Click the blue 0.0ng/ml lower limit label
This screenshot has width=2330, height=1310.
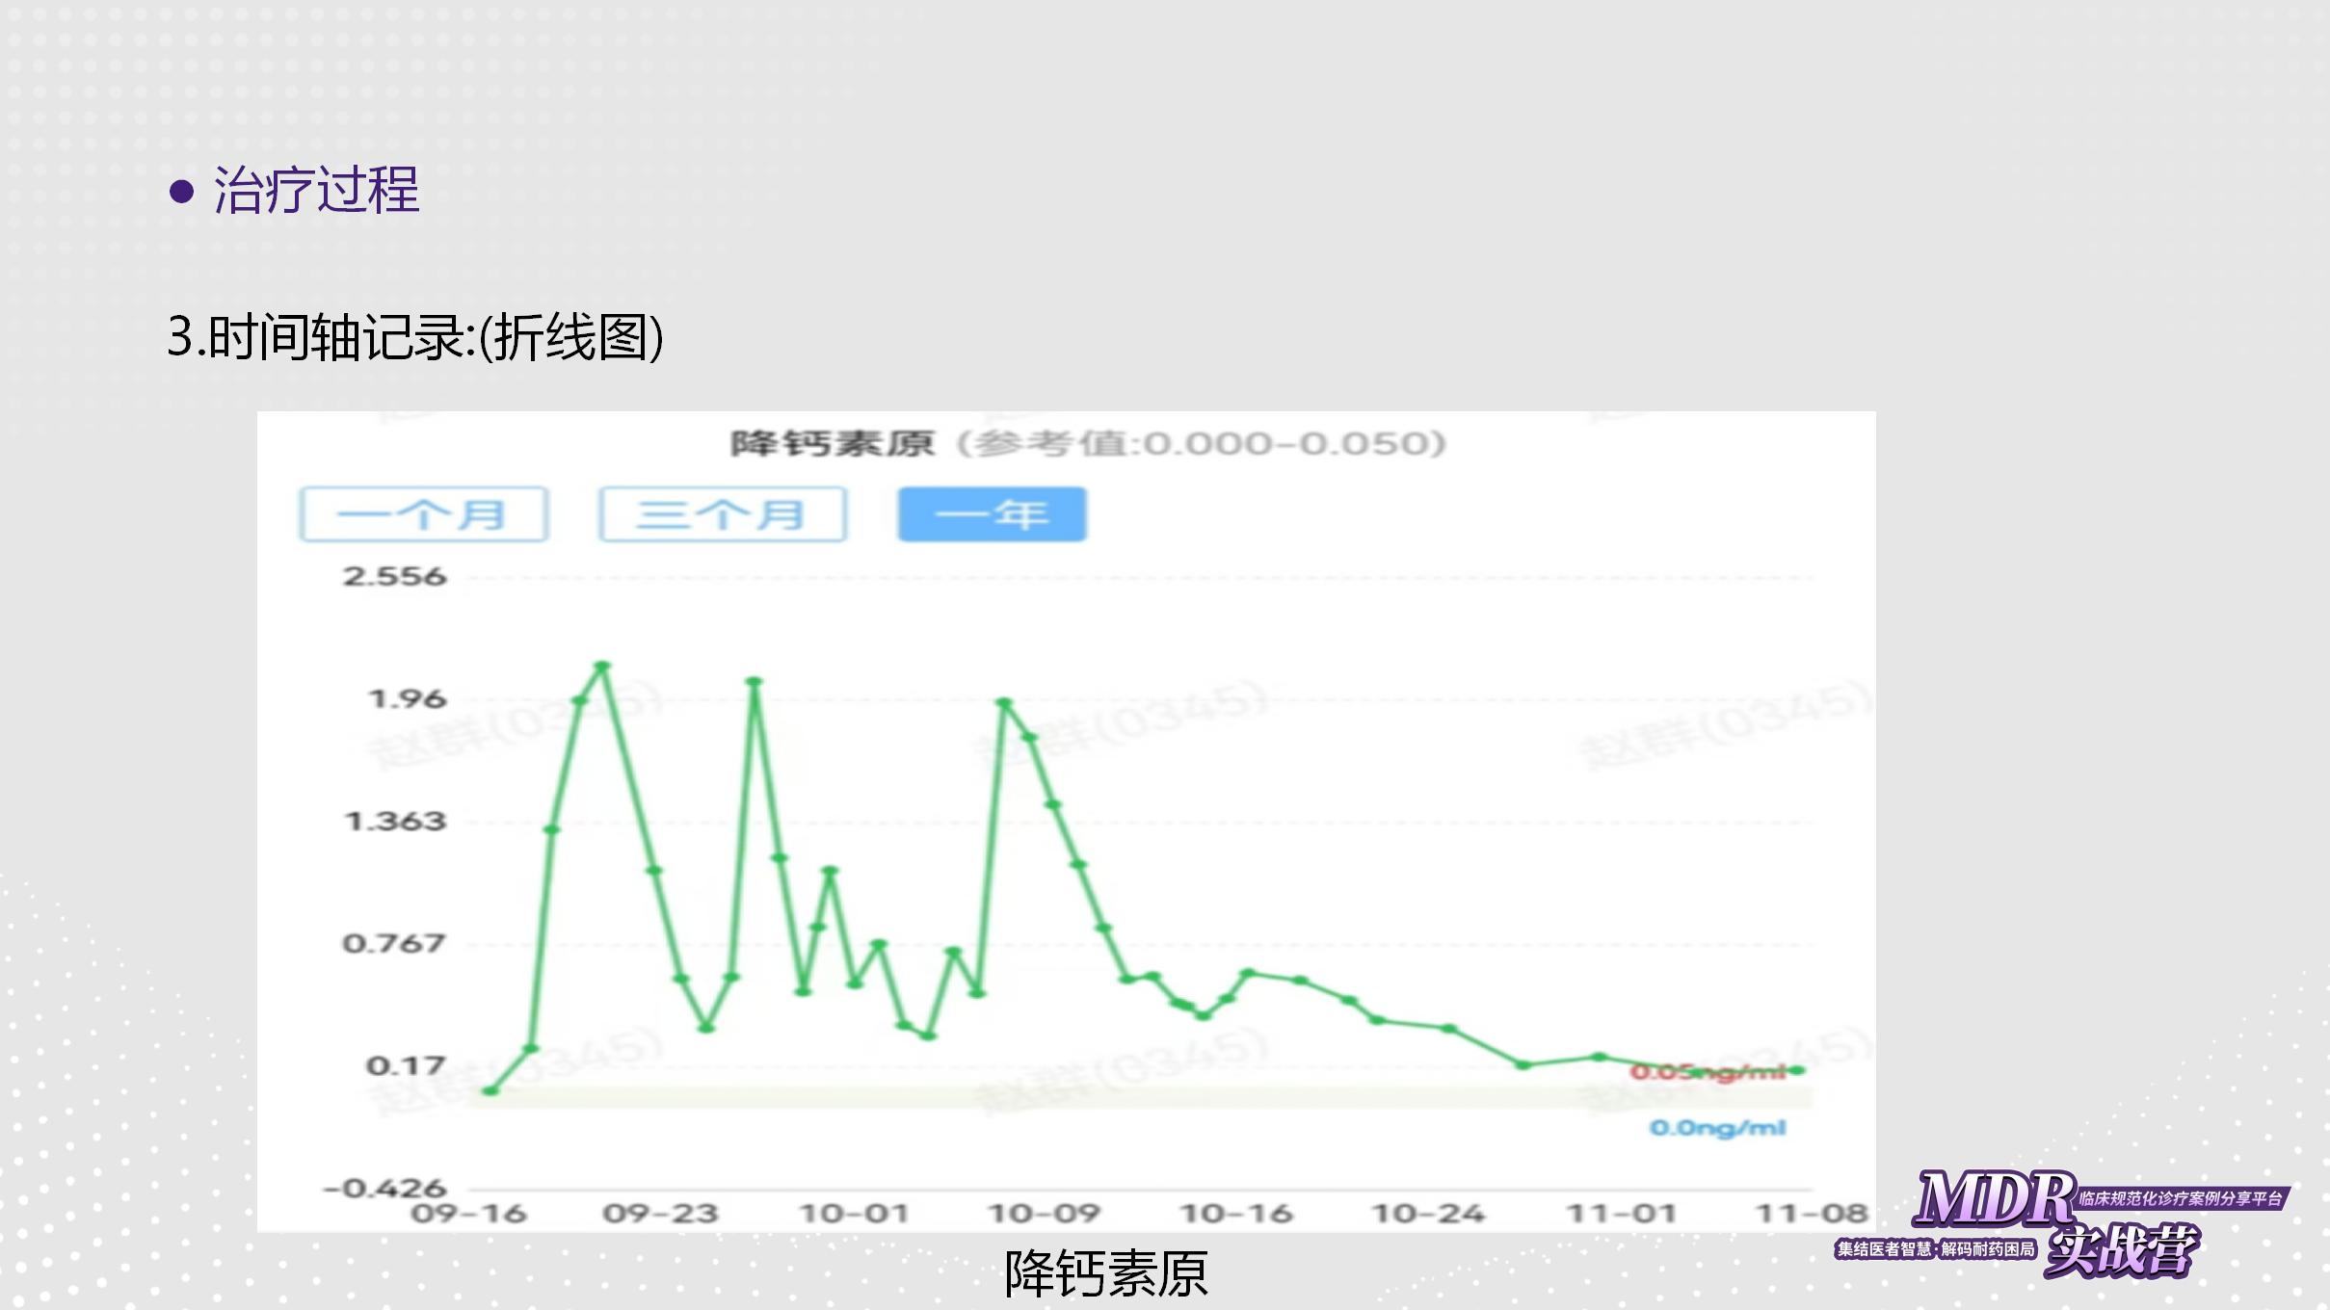pos(1717,1128)
